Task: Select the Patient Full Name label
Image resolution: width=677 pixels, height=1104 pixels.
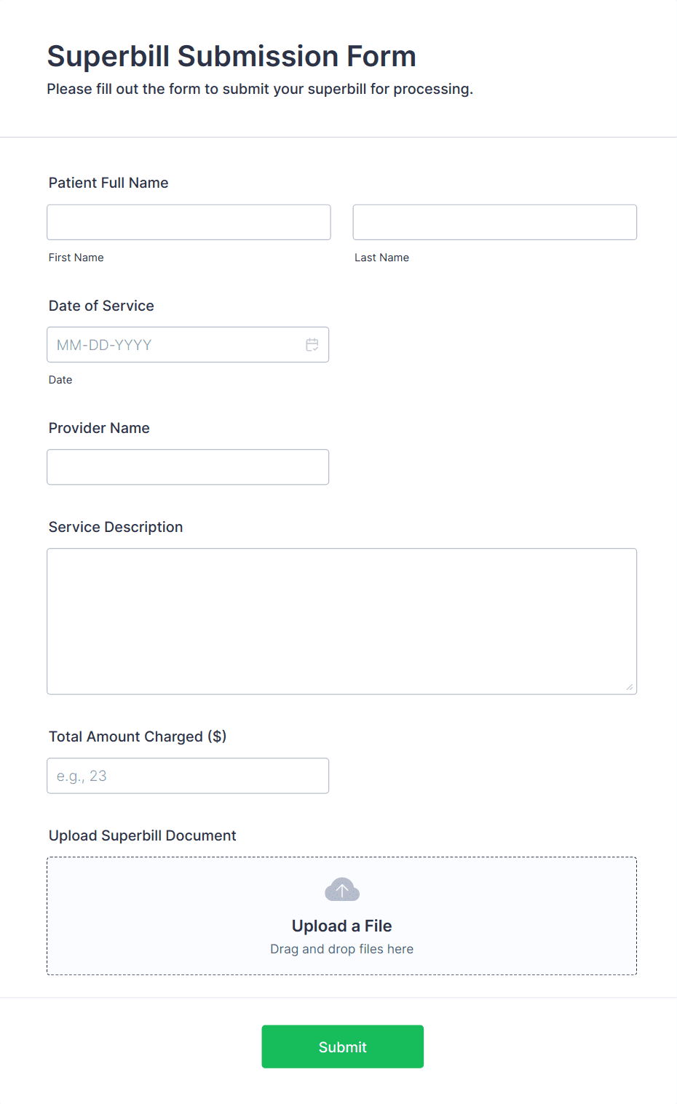Action: (x=108, y=183)
